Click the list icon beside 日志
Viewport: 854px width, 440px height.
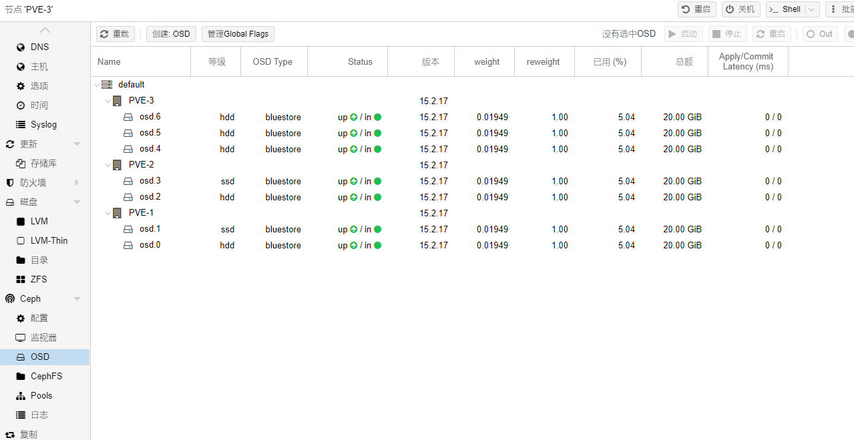21,415
